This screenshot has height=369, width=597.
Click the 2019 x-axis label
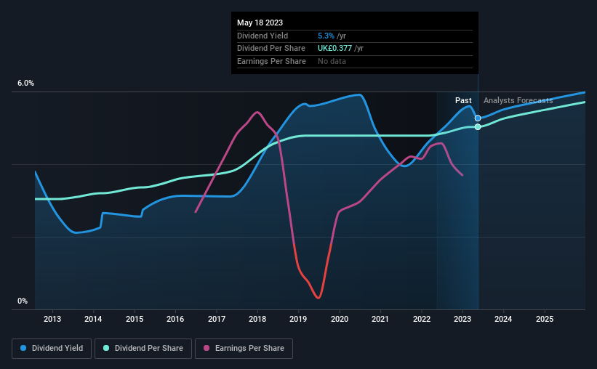coord(298,319)
